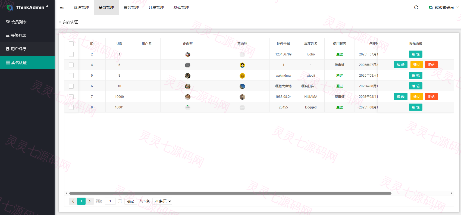Image resolution: width=461 pixels, height=215 pixels.
Task: Click 编辑 button for luobo row
Action: pyautogui.click(x=416, y=54)
